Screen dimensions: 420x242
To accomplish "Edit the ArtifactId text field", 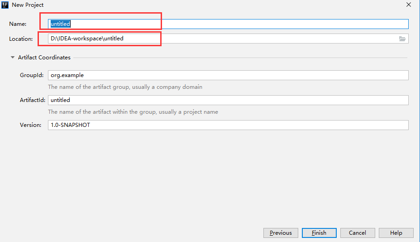I will [x=228, y=100].
